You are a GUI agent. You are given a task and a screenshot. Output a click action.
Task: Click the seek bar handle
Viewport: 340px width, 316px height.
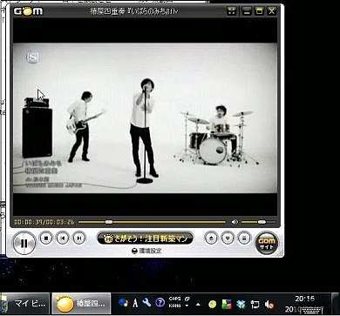coord(109,222)
